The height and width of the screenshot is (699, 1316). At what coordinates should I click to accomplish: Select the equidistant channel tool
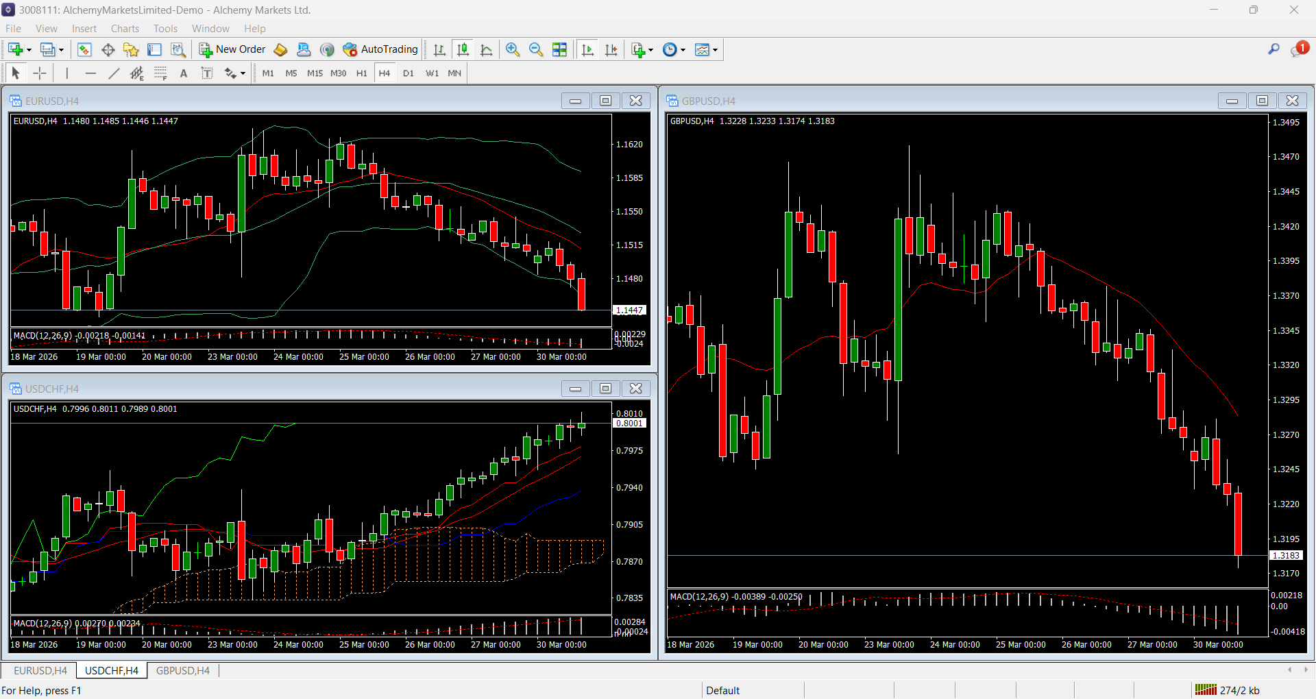tap(137, 73)
